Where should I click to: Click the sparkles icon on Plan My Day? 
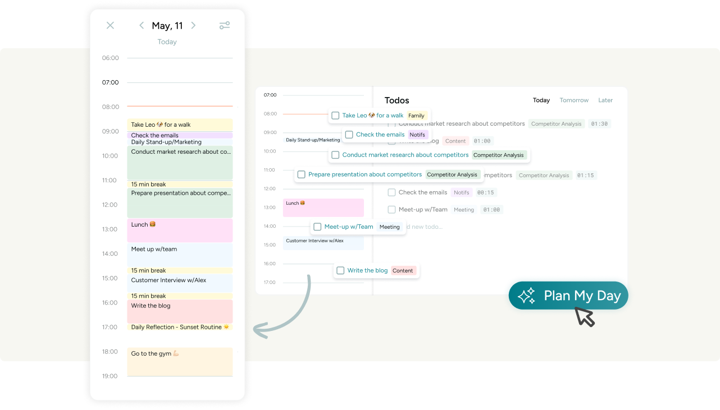point(527,296)
